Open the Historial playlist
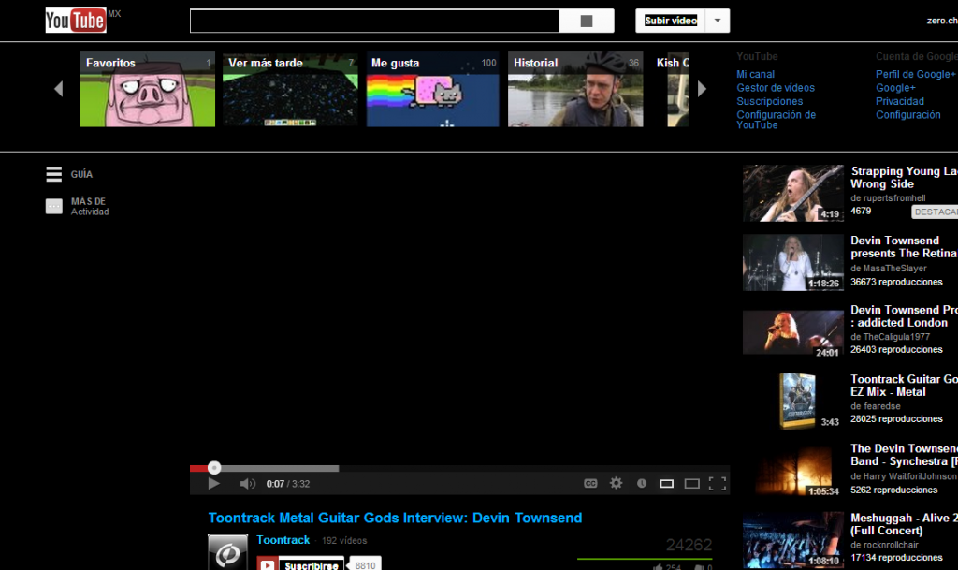 click(x=575, y=89)
